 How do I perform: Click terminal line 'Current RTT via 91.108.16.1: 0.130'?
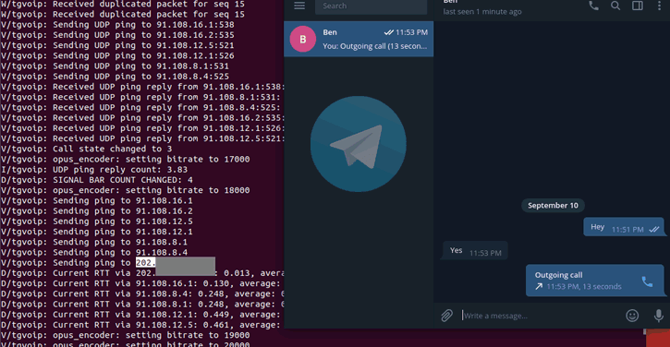pyautogui.click(x=140, y=283)
